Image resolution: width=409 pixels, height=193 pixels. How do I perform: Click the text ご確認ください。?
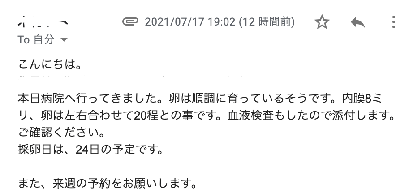[61, 133]
